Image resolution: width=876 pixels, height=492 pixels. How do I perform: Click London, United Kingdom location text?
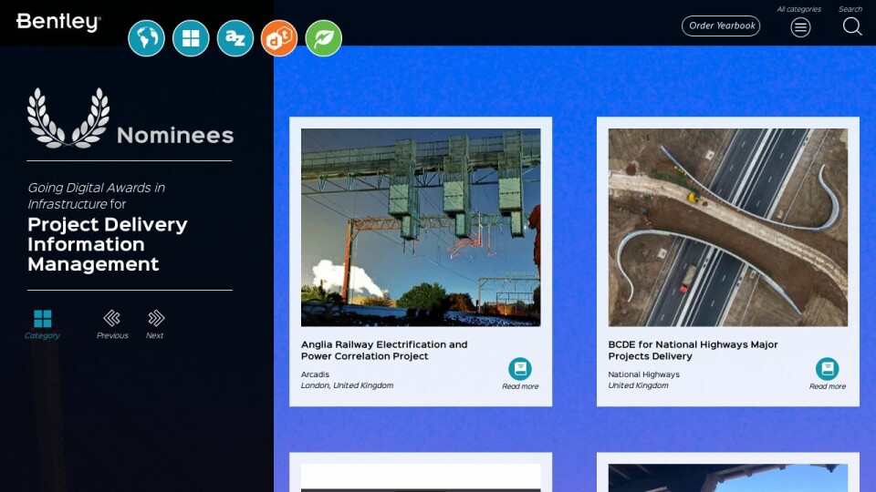[347, 385]
